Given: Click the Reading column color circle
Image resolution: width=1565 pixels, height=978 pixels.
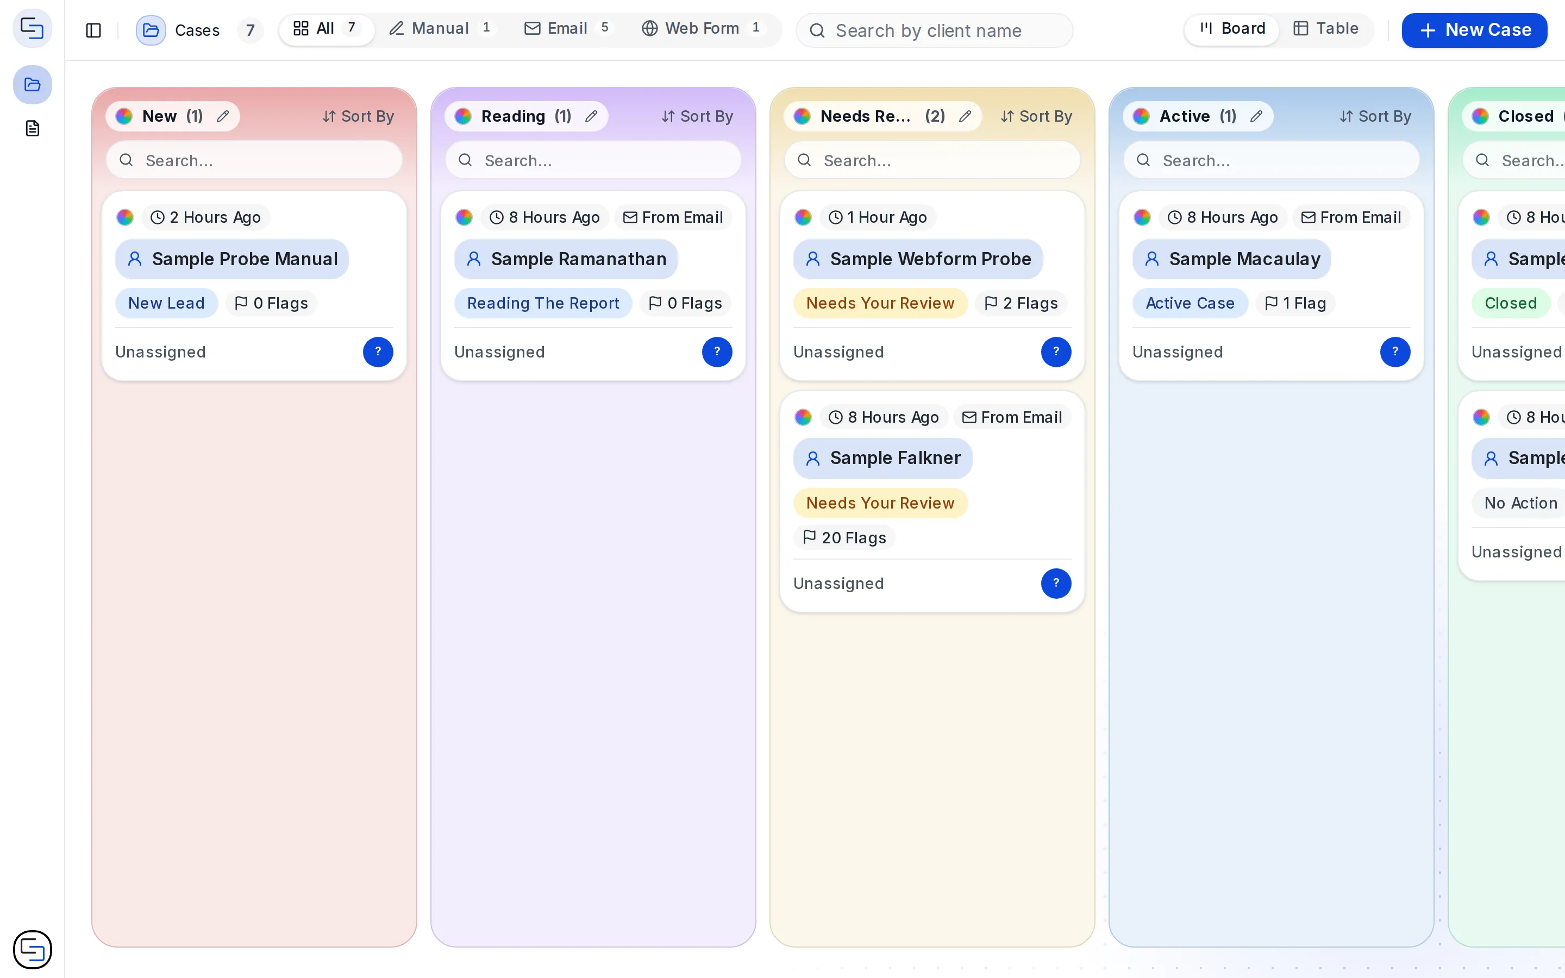Looking at the screenshot, I should click(x=463, y=116).
